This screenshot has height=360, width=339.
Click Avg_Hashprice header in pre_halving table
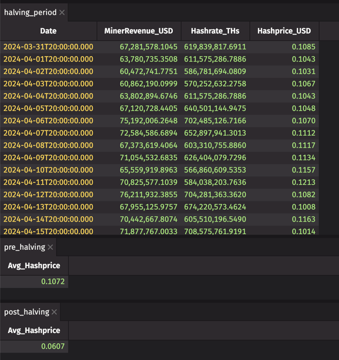pos(34,265)
